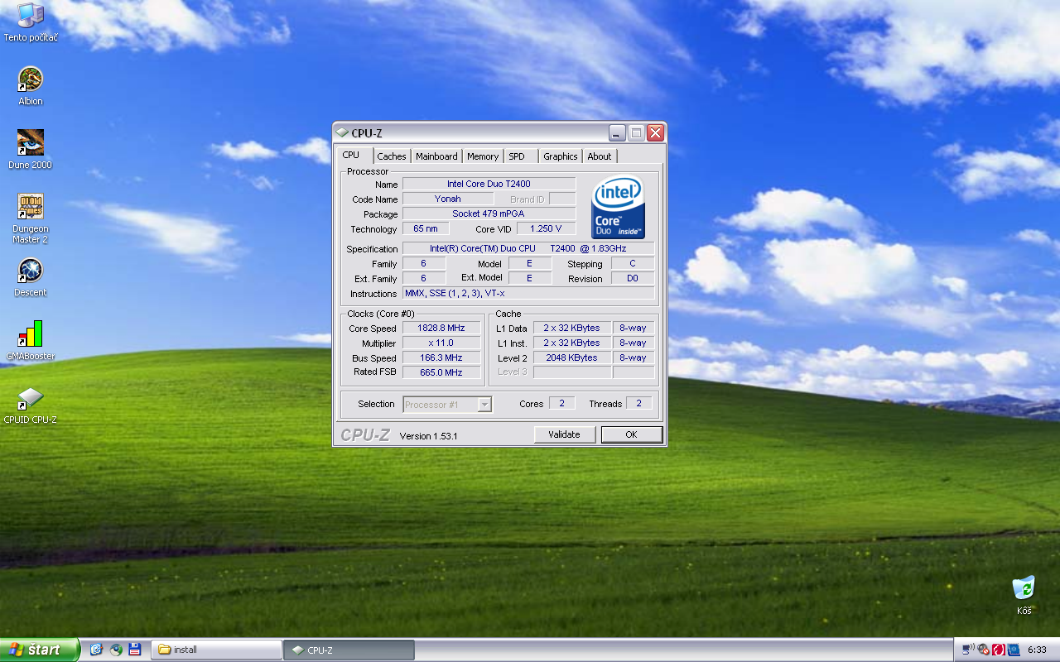Screen dimensions: 1060x662
Task: Click the Yonah code name field
Action: click(x=448, y=199)
